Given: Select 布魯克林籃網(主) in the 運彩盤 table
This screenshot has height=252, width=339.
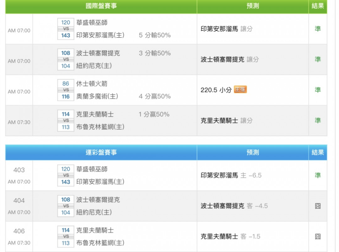Looking at the screenshot, I should (100, 243).
